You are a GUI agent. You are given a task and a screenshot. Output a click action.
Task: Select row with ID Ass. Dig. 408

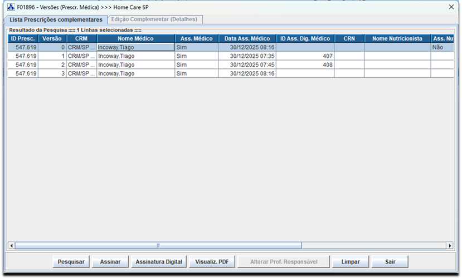point(135,65)
